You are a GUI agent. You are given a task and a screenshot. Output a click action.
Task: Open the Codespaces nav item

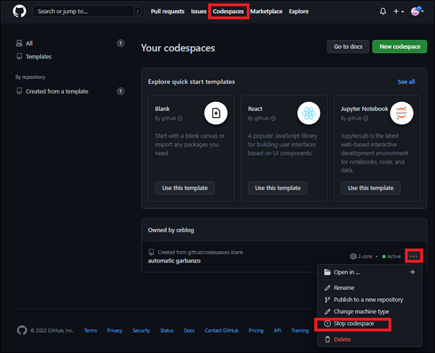click(228, 12)
